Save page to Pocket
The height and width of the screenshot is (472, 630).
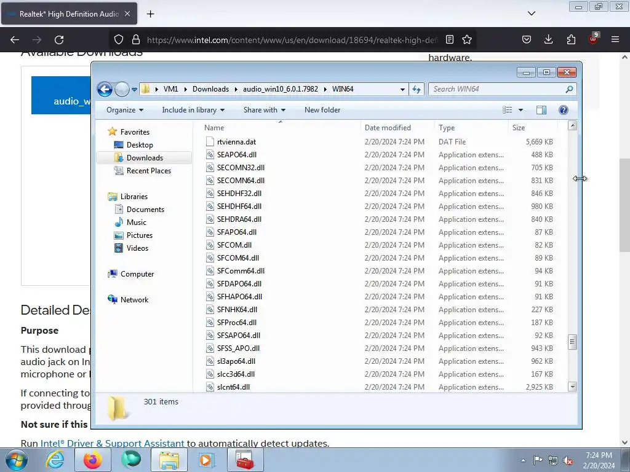point(527,39)
